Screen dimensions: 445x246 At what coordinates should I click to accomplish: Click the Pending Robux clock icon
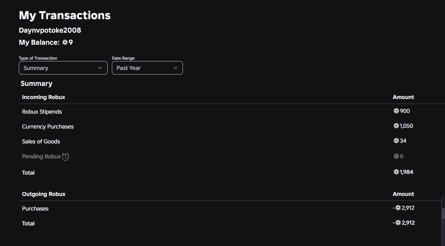click(65, 157)
